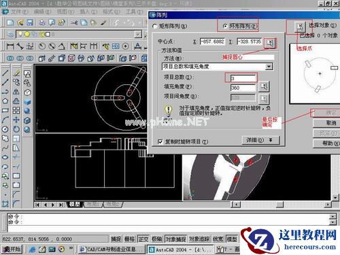Image resolution: width=340 pixels, height=255 pixels.
Task: Click the Rotate tool icon
Action: 16,129
